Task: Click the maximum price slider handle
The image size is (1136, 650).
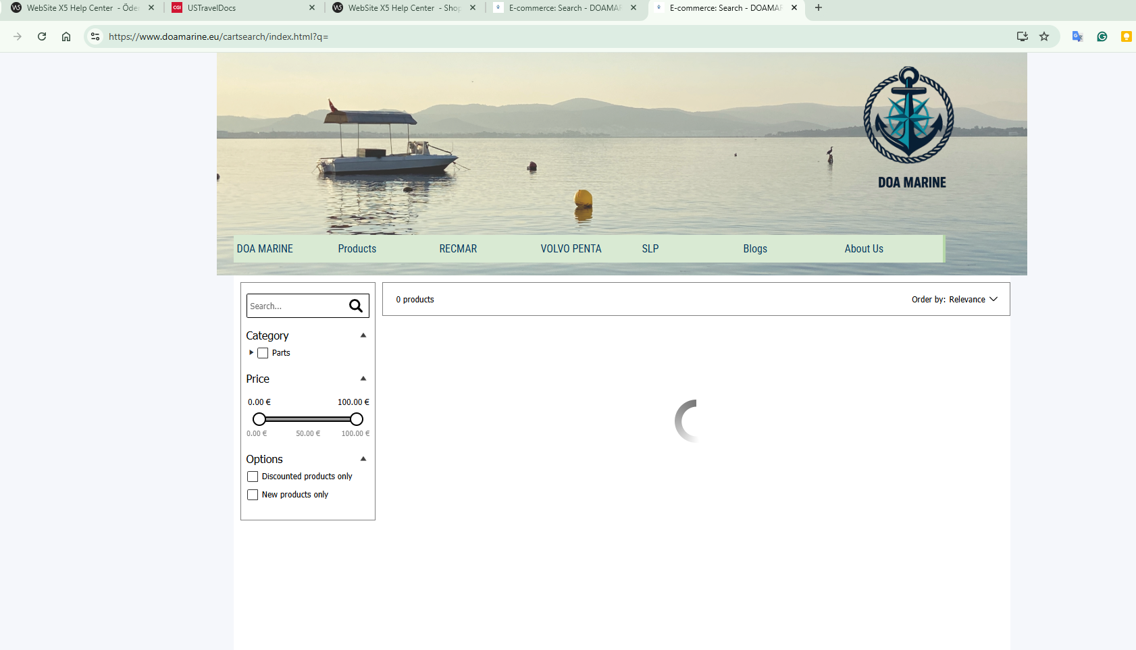Action: pyautogui.click(x=357, y=419)
